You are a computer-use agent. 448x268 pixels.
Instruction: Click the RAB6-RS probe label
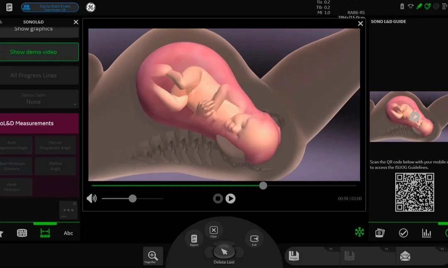356,12
